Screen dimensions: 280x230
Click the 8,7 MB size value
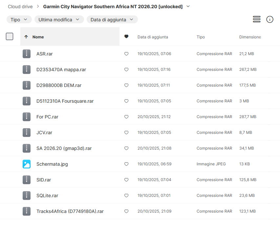pyautogui.click(x=246, y=133)
